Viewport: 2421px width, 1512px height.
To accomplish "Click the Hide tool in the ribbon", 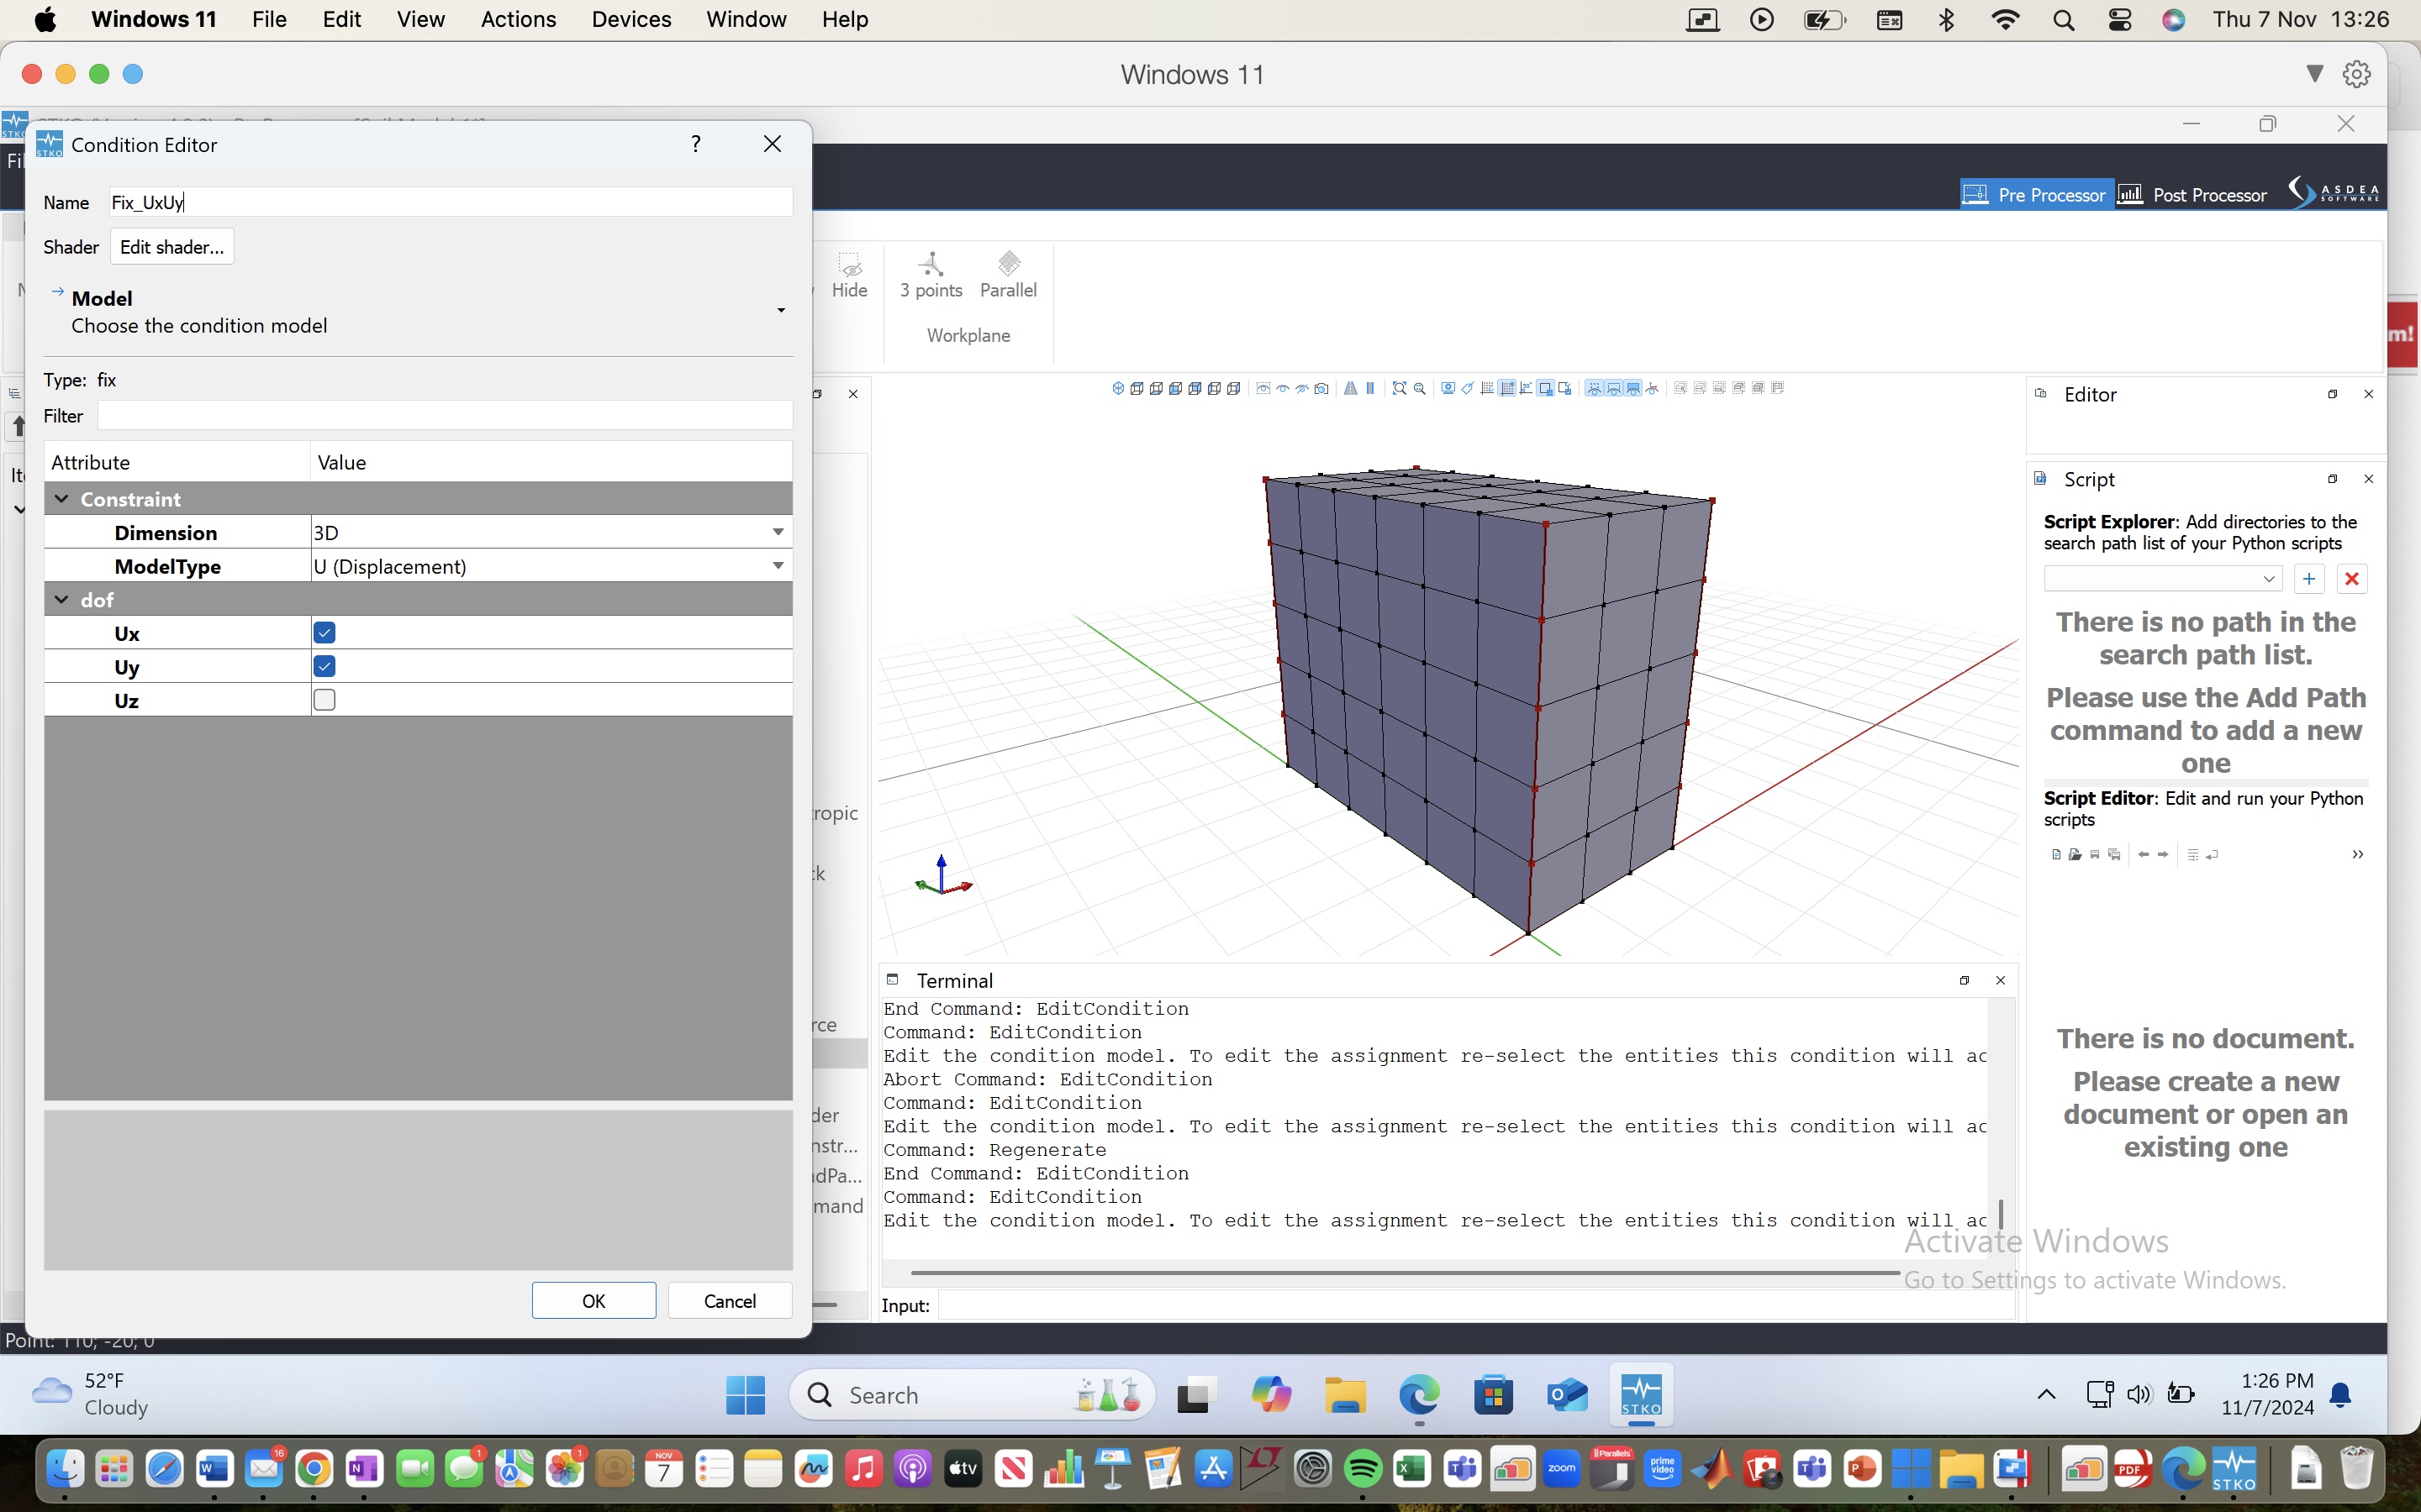I will 849,276.
